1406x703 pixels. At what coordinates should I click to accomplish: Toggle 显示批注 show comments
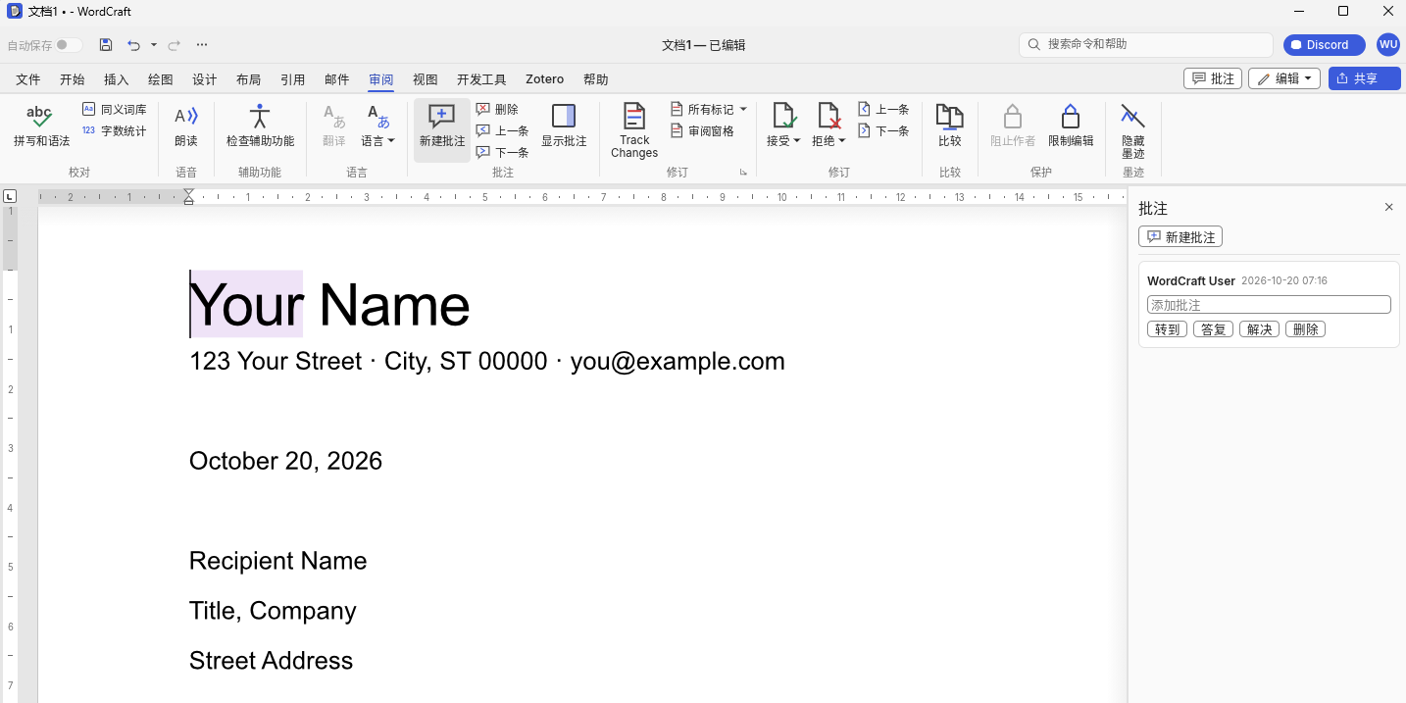click(564, 126)
